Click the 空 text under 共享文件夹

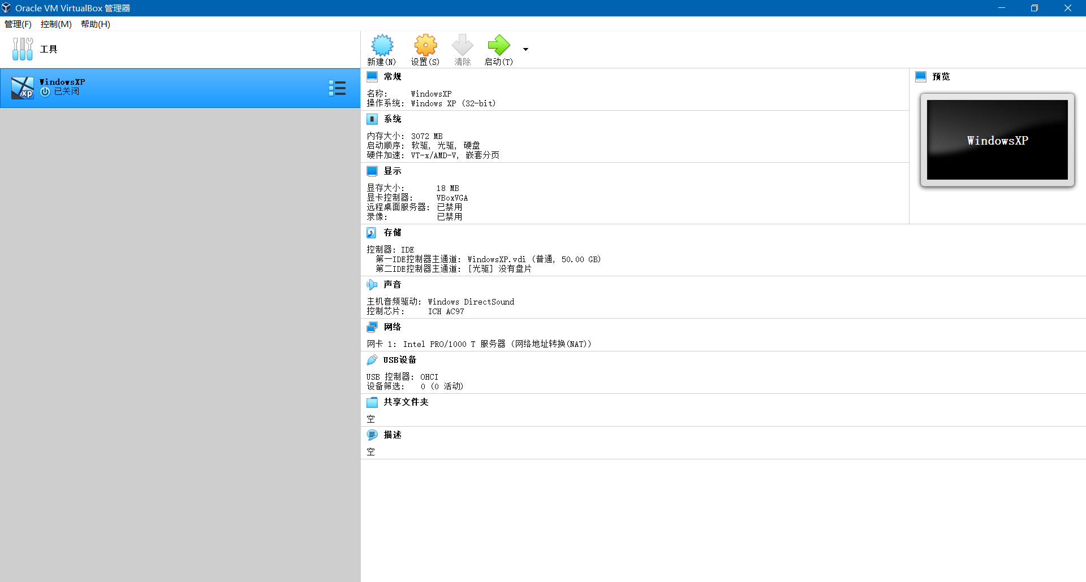click(x=371, y=419)
